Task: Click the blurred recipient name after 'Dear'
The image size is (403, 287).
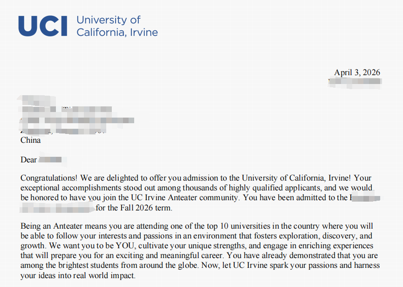Action: [x=50, y=160]
